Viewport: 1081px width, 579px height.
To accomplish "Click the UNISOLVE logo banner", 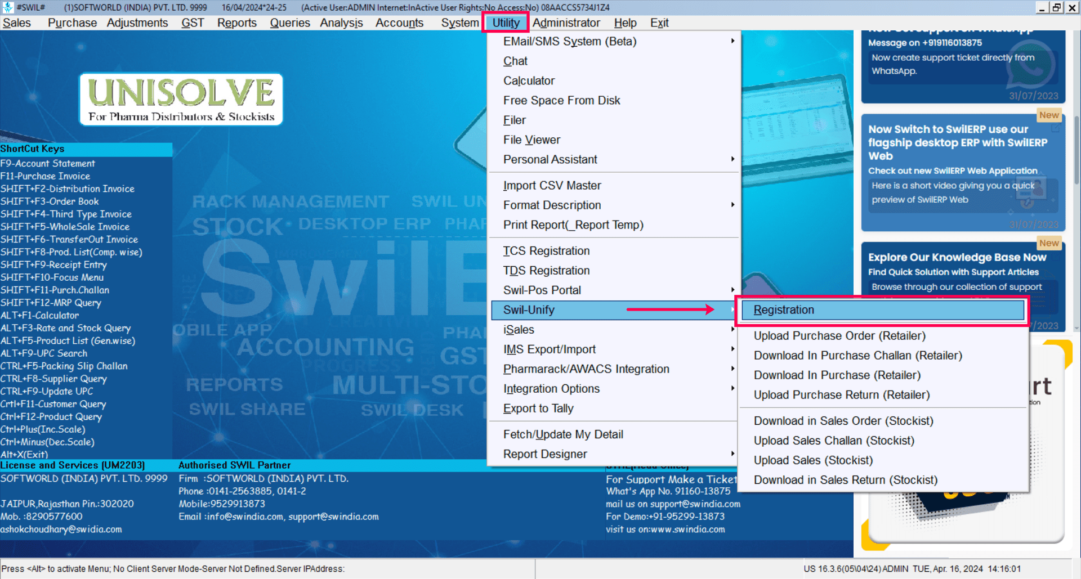I will pos(181,100).
